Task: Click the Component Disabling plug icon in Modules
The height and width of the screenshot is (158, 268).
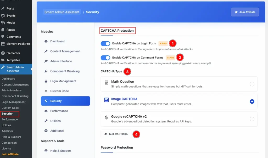Action: click(46, 71)
